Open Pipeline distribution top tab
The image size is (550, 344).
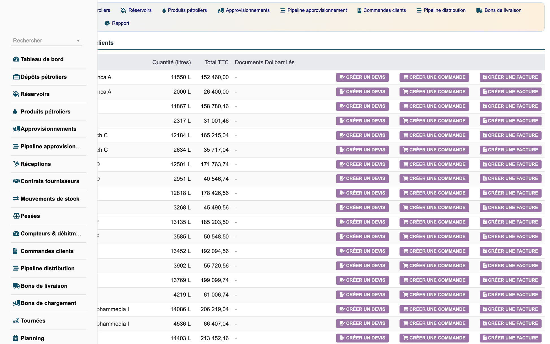coord(441,10)
